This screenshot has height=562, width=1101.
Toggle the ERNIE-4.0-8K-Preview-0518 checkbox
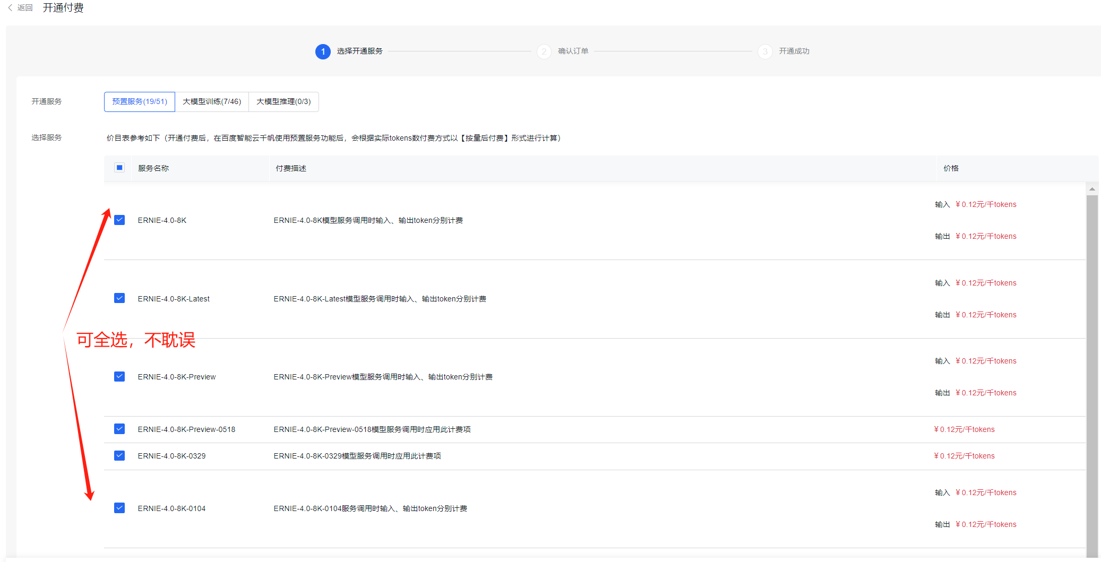pyautogui.click(x=119, y=429)
